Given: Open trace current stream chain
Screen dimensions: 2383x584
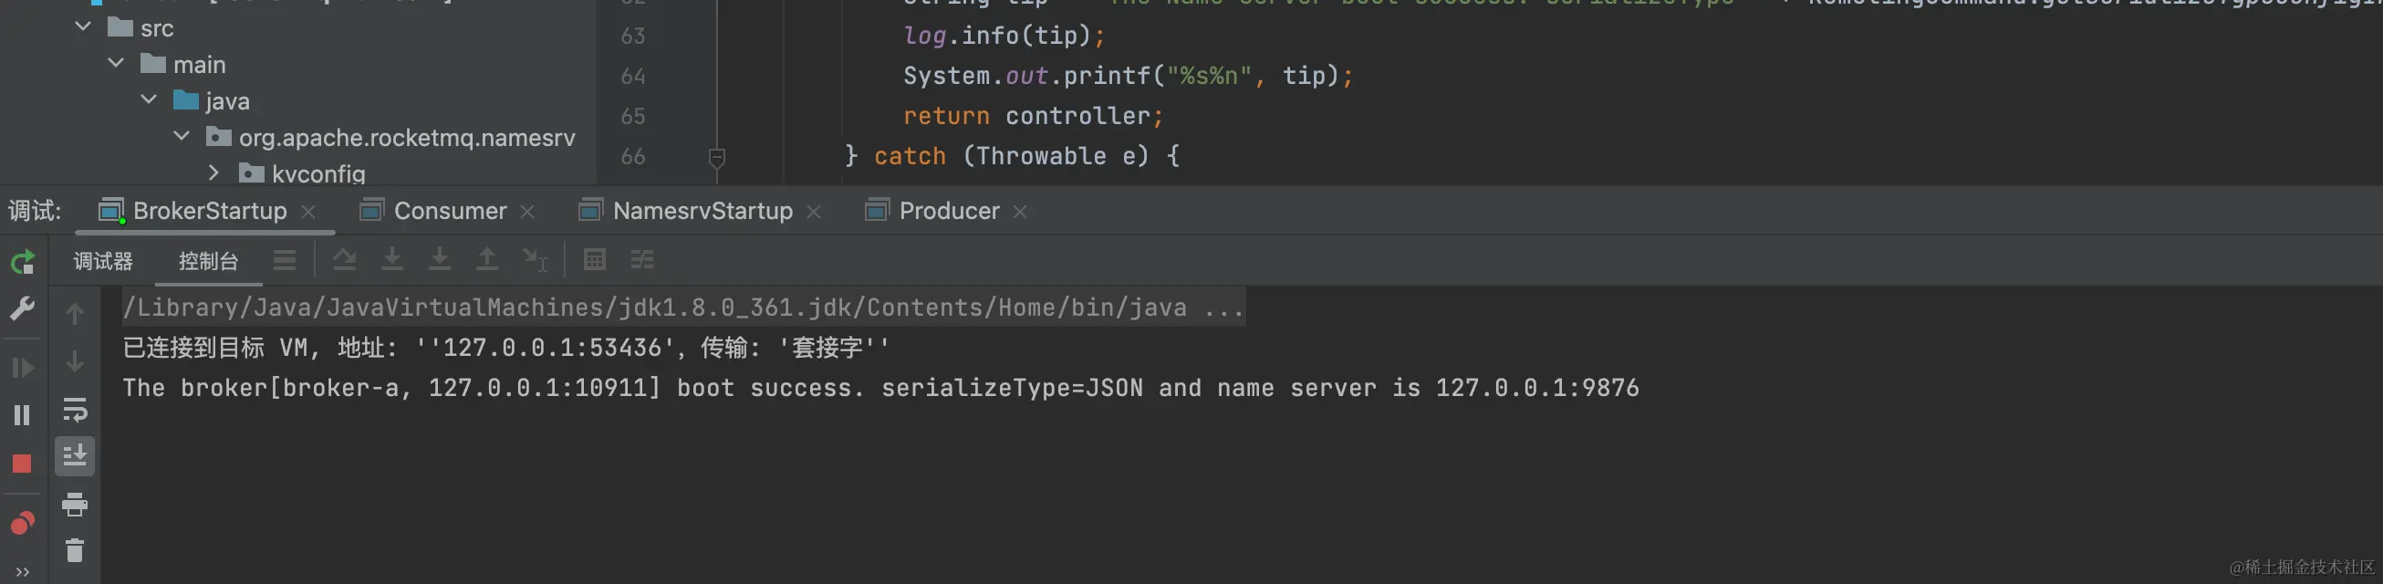Looking at the screenshot, I should tap(642, 260).
